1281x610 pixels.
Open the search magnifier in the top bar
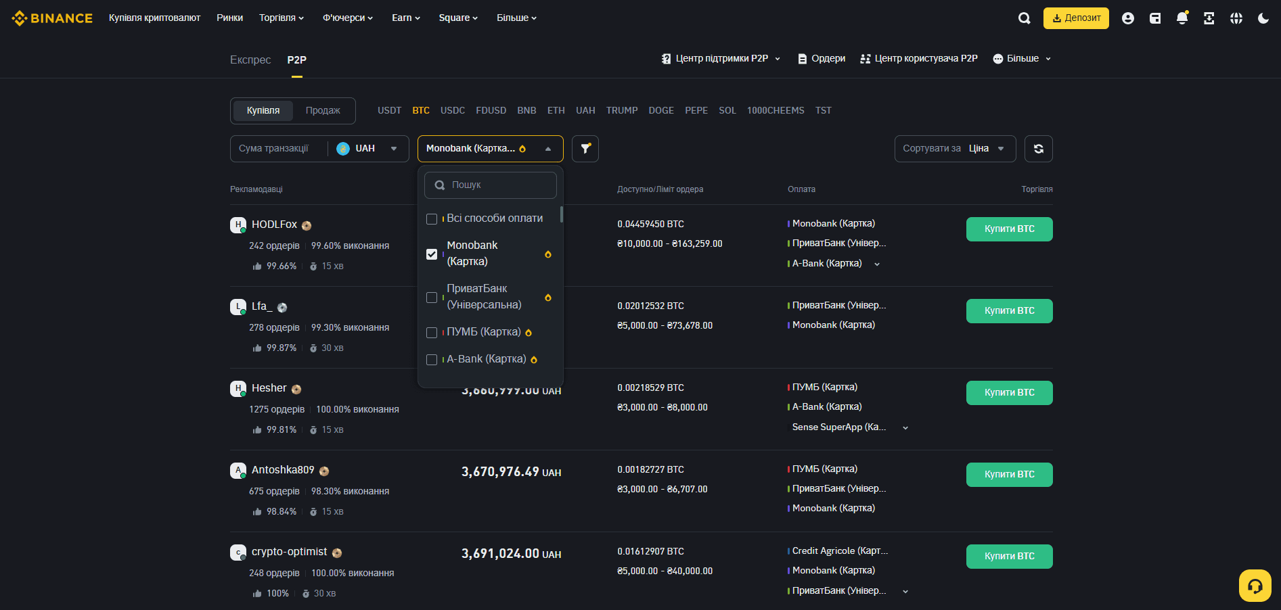click(x=1025, y=18)
